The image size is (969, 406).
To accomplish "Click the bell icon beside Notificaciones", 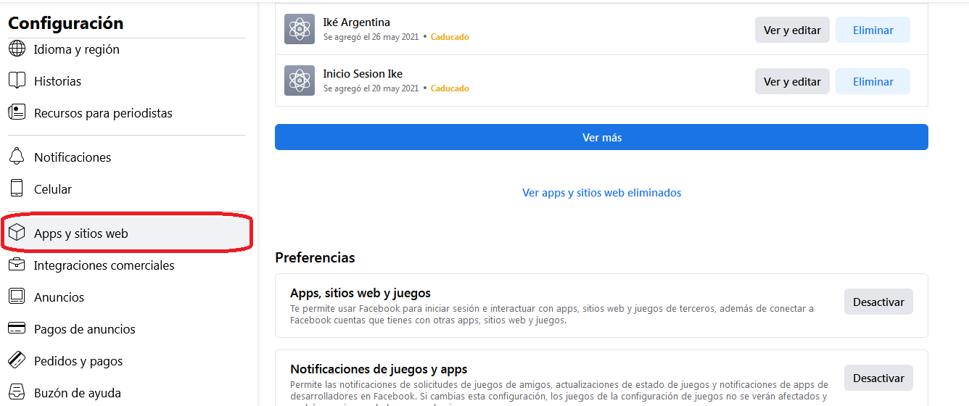I will [x=17, y=157].
